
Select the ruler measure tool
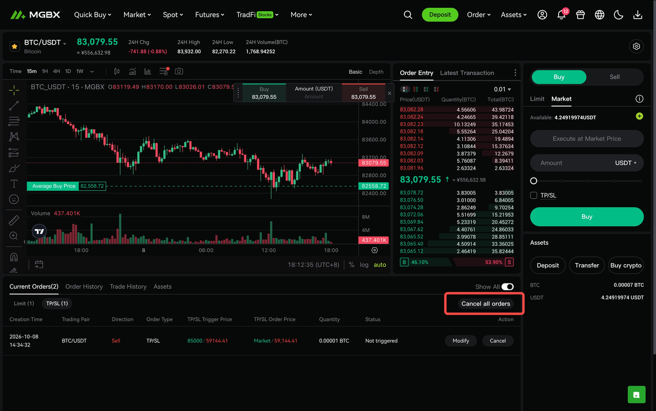pos(14,220)
